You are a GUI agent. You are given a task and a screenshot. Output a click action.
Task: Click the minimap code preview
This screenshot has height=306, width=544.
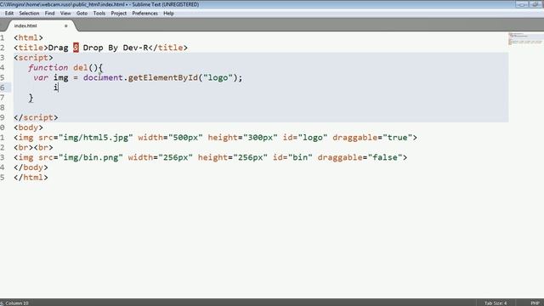tap(525, 38)
